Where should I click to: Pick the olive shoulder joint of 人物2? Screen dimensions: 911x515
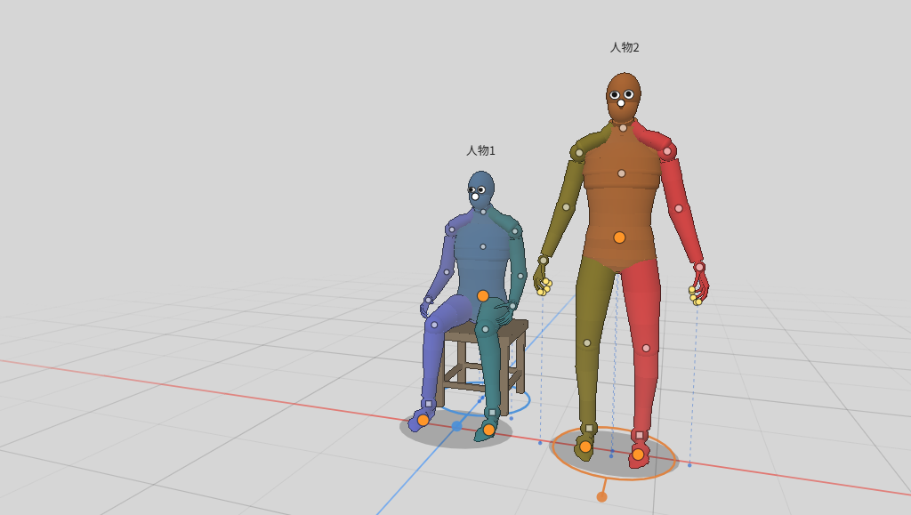pyautogui.click(x=579, y=153)
